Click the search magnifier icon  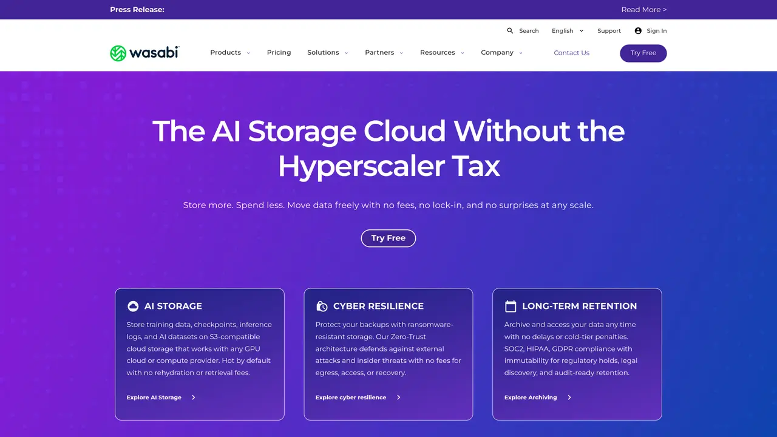(511, 31)
